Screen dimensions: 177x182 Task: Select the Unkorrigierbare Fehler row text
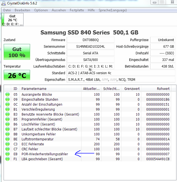[39, 134]
